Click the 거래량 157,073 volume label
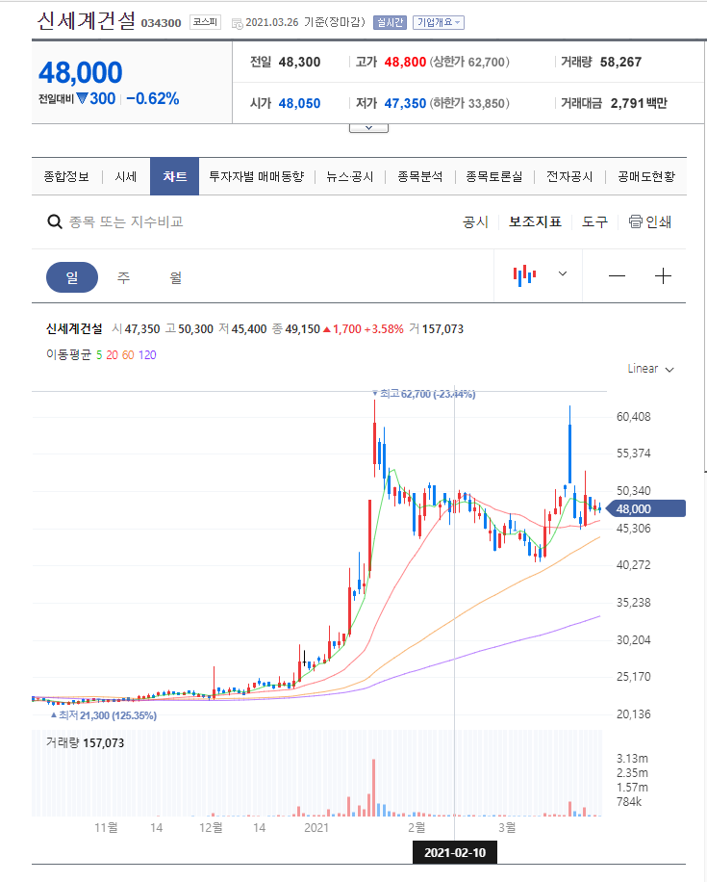Screen dimensions: 707x882 [x=85, y=743]
